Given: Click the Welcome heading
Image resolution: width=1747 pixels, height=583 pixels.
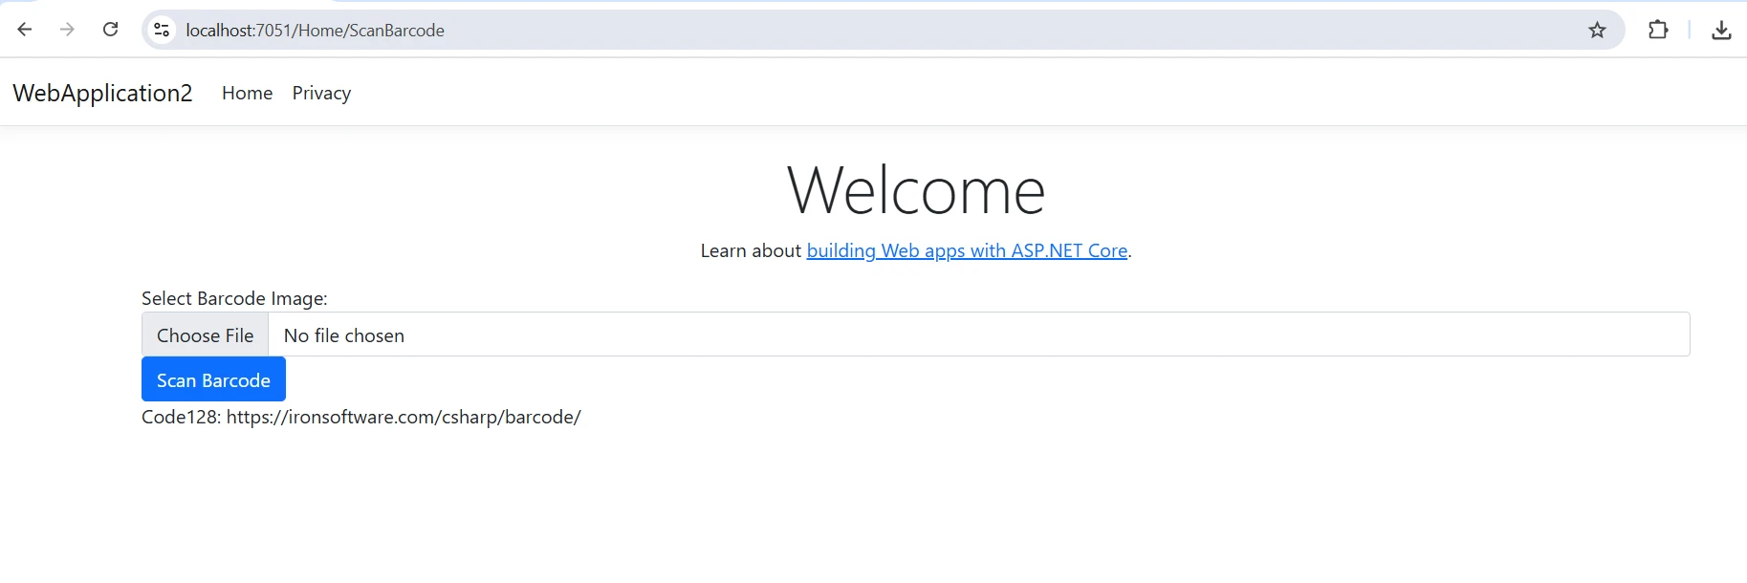Looking at the screenshot, I should (915, 190).
